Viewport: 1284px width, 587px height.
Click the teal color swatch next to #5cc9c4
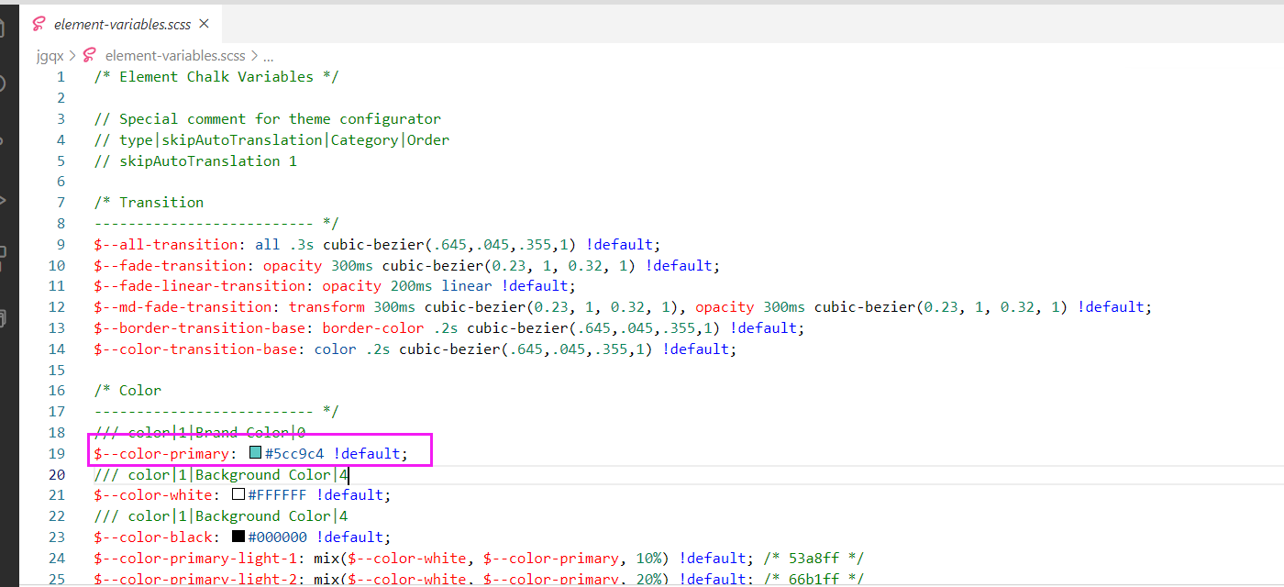tap(254, 452)
